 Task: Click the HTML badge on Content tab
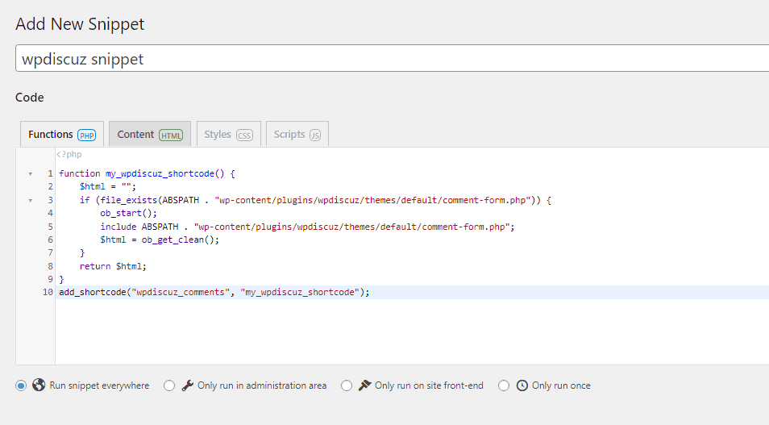(171, 135)
